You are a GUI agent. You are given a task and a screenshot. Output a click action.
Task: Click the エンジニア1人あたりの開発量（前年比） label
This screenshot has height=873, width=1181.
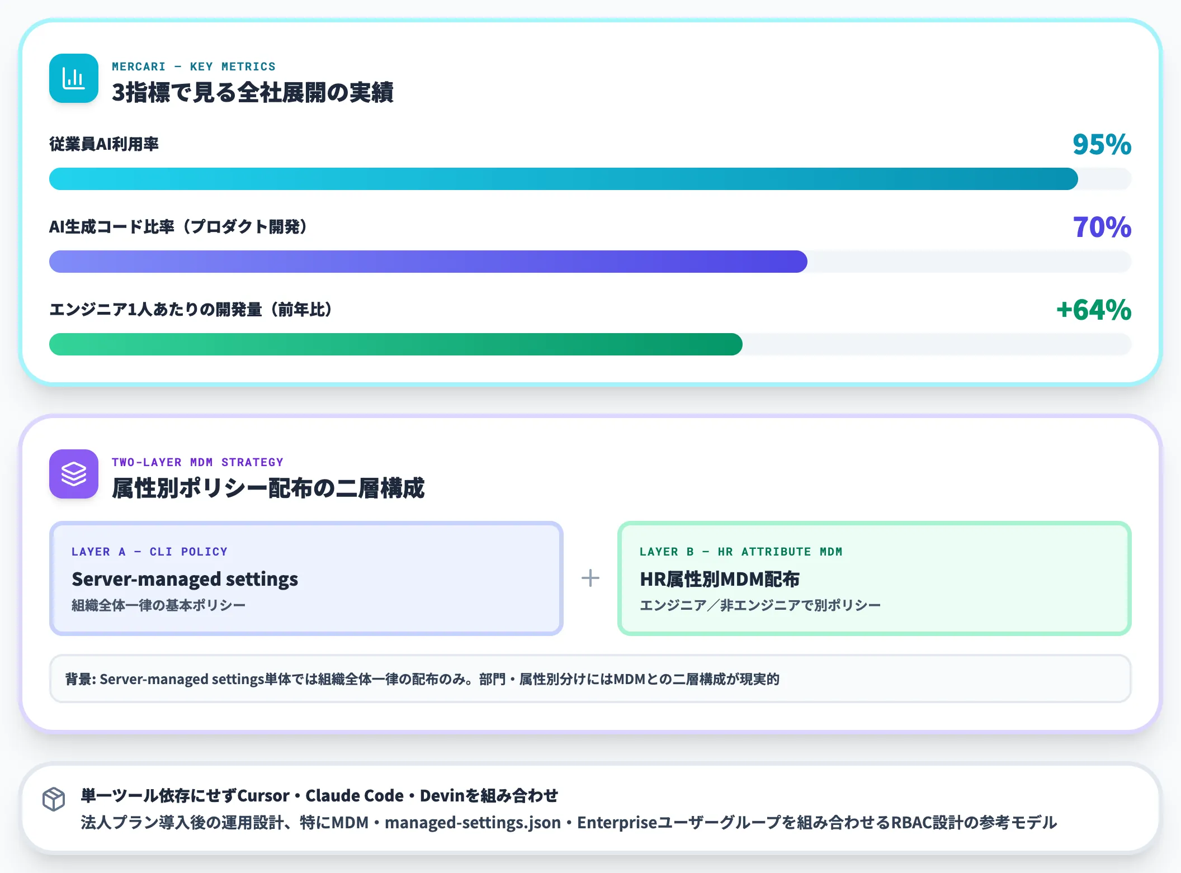click(191, 310)
